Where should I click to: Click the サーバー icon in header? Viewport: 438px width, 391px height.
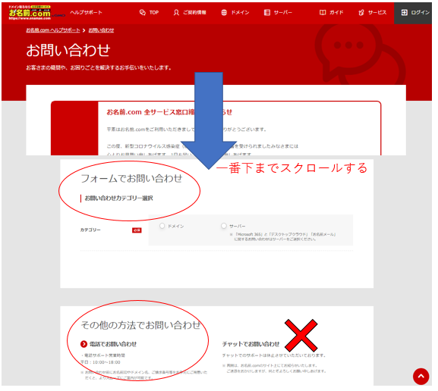[x=267, y=12]
